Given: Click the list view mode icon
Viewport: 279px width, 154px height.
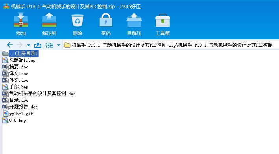Looking at the screenshot, I should pyautogui.click(x=50, y=45).
